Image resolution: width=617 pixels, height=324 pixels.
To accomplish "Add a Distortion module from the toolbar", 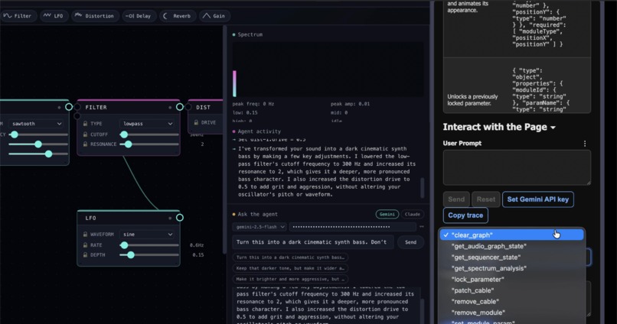I will [x=94, y=16].
